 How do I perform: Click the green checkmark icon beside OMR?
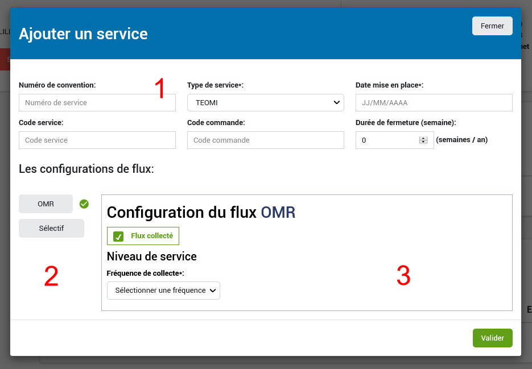point(84,204)
